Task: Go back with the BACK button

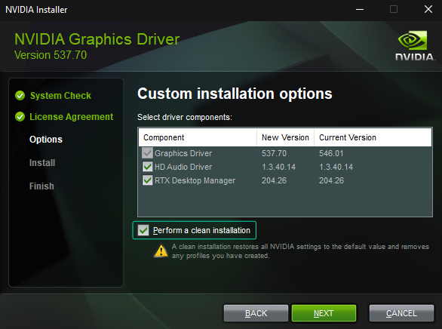Action: point(256,313)
